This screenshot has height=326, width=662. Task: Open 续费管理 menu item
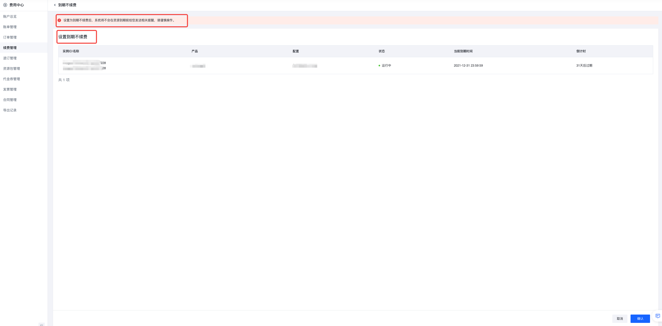pyautogui.click(x=10, y=48)
